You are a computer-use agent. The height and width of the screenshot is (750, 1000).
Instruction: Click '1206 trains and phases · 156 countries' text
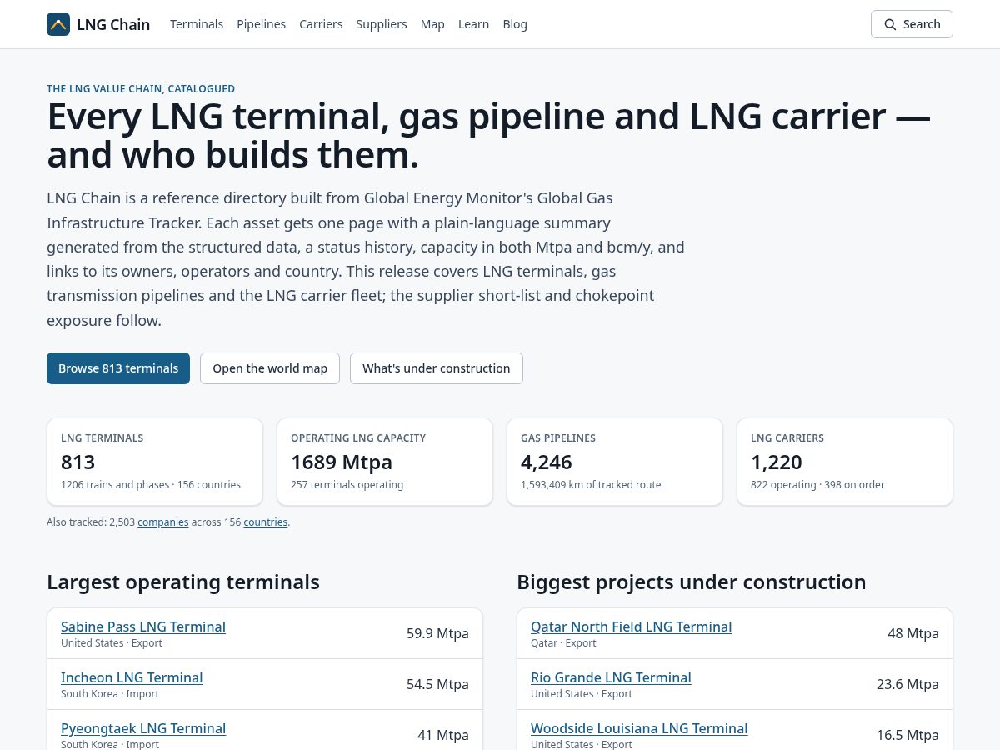151,485
